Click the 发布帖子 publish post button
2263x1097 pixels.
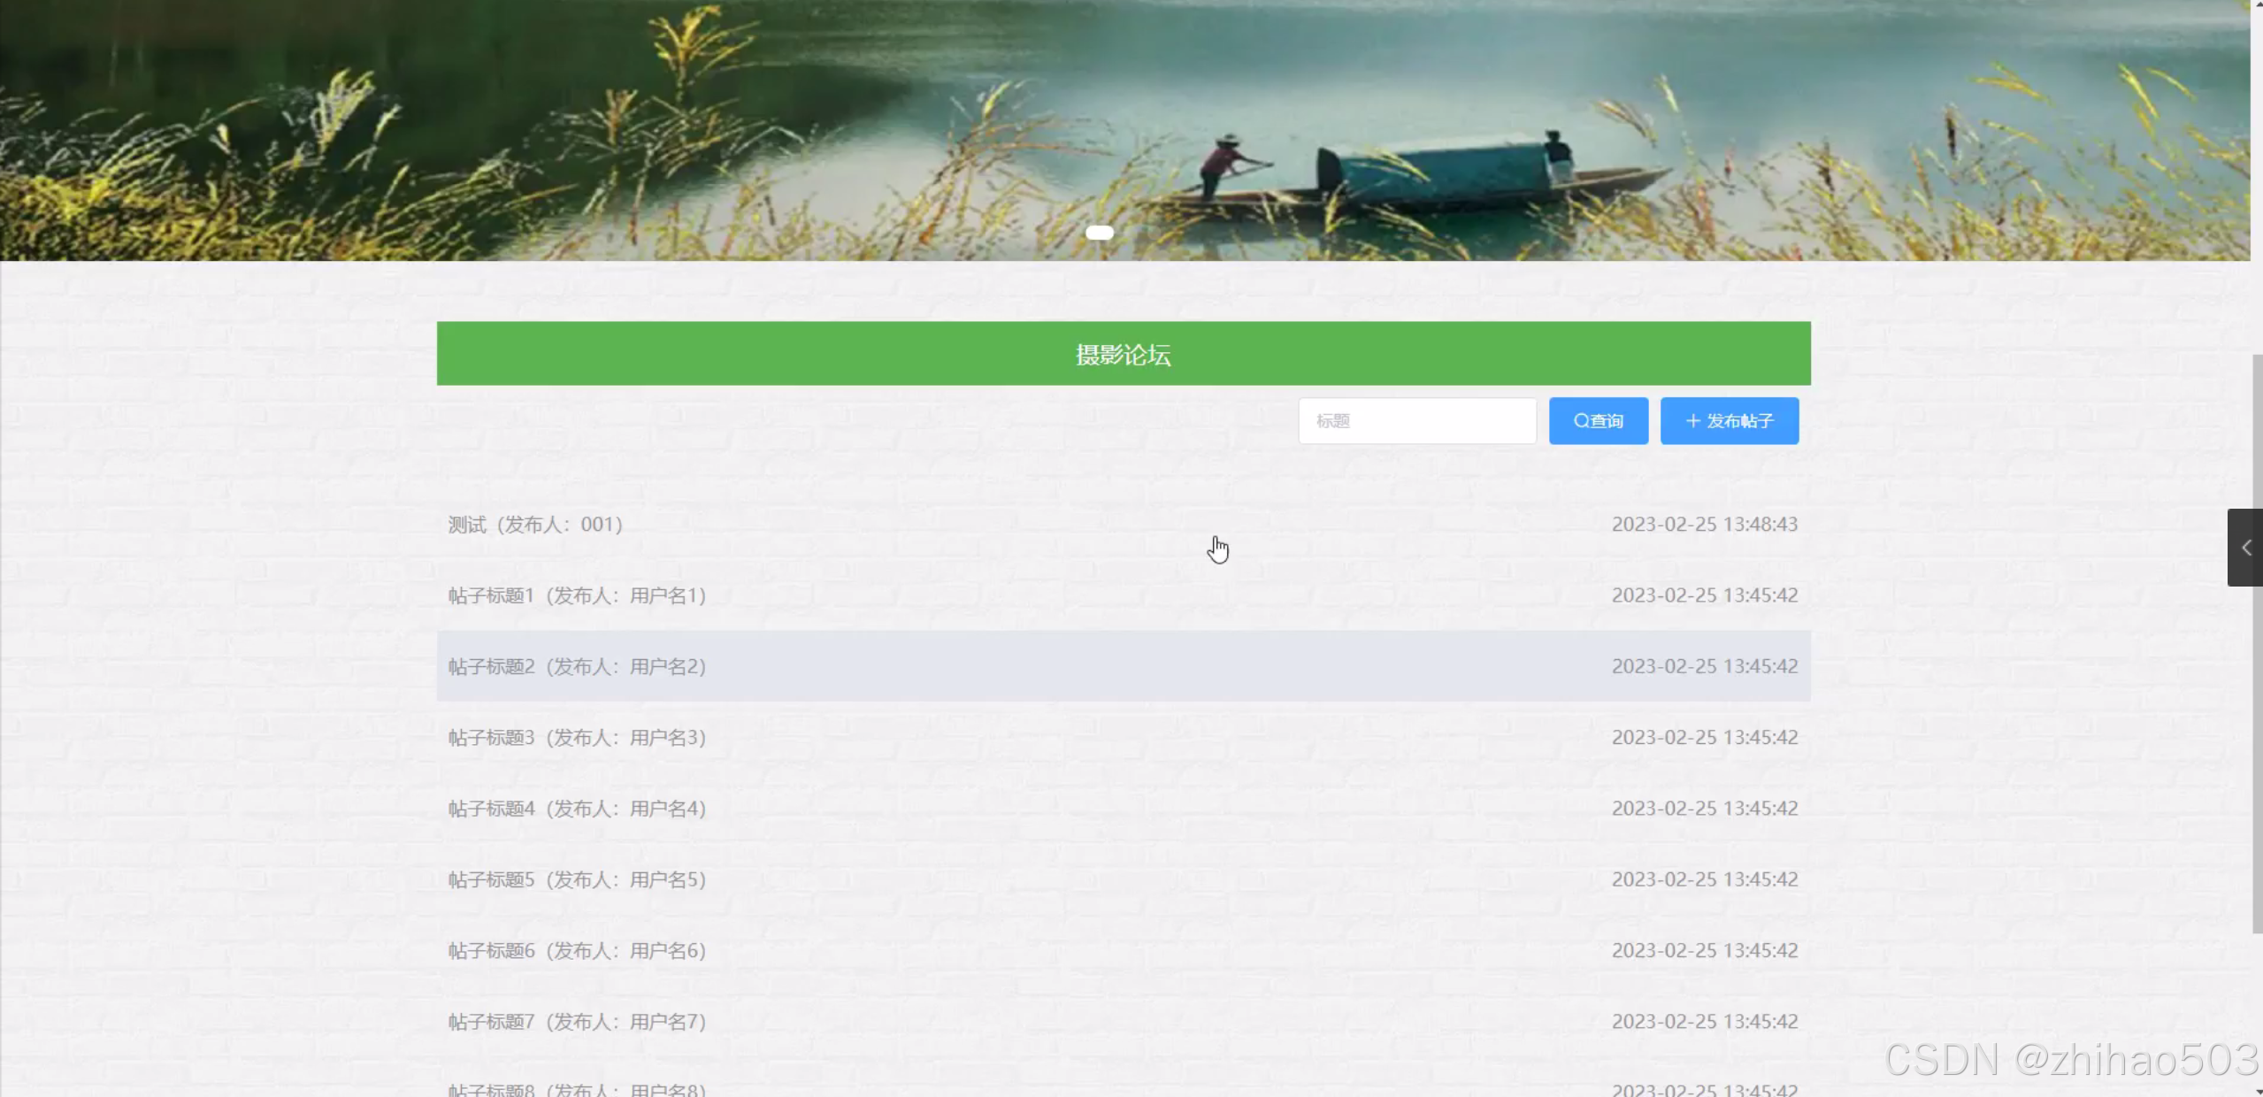[x=1729, y=421]
